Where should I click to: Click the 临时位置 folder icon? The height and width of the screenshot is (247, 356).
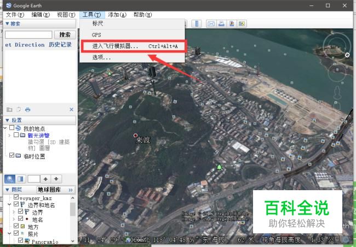point(18,155)
